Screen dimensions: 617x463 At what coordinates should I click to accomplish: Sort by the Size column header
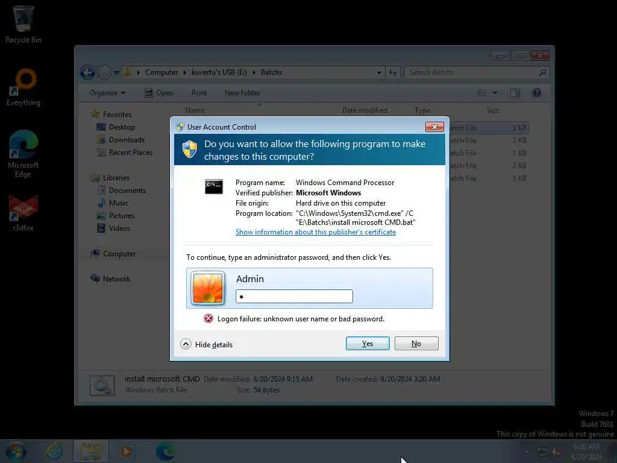pyautogui.click(x=493, y=110)
